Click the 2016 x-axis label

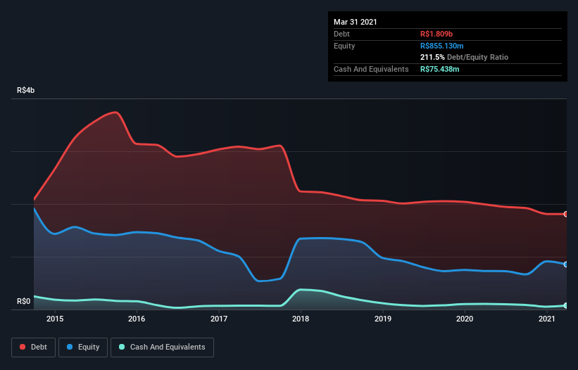(x=137, y=319)
